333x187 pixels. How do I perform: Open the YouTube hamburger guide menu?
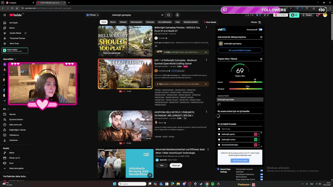pos(4,15)
